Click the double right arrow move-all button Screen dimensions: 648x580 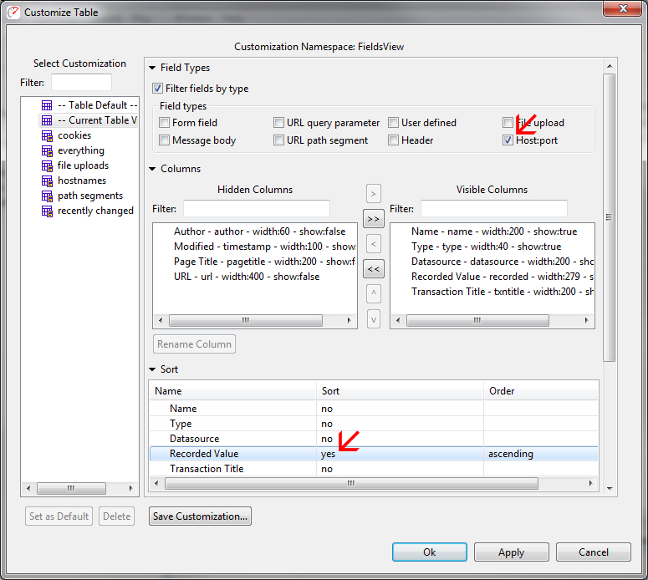(x=374, y=219)
